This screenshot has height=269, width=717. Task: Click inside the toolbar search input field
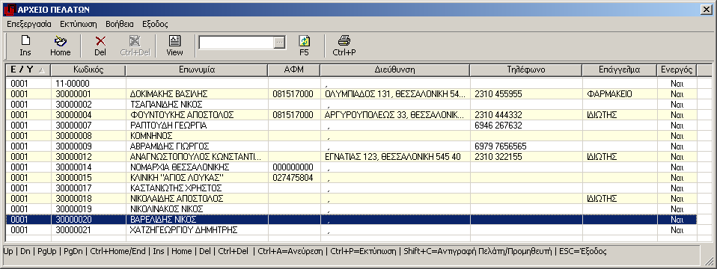tap(237, 43)
